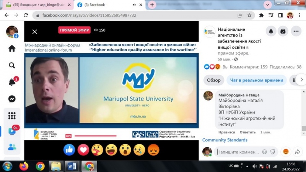Reply using Ответить link
The width and height of the screenshot is (306, 172).
pos(247,132)
